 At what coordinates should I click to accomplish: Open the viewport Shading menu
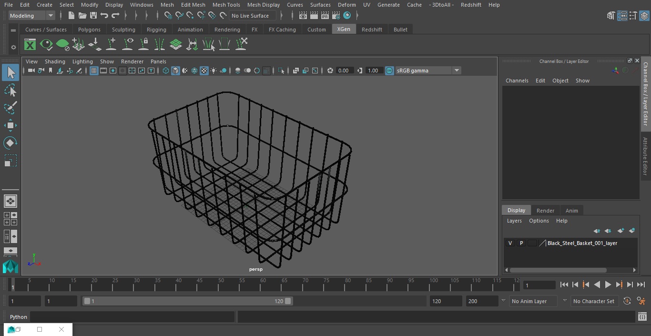point(55,61)
